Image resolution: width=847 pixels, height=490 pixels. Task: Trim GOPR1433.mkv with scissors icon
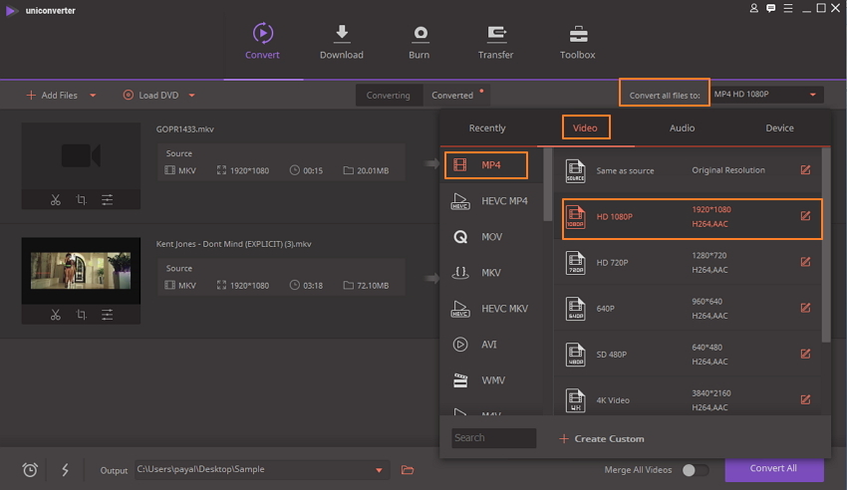coord(56,199)
